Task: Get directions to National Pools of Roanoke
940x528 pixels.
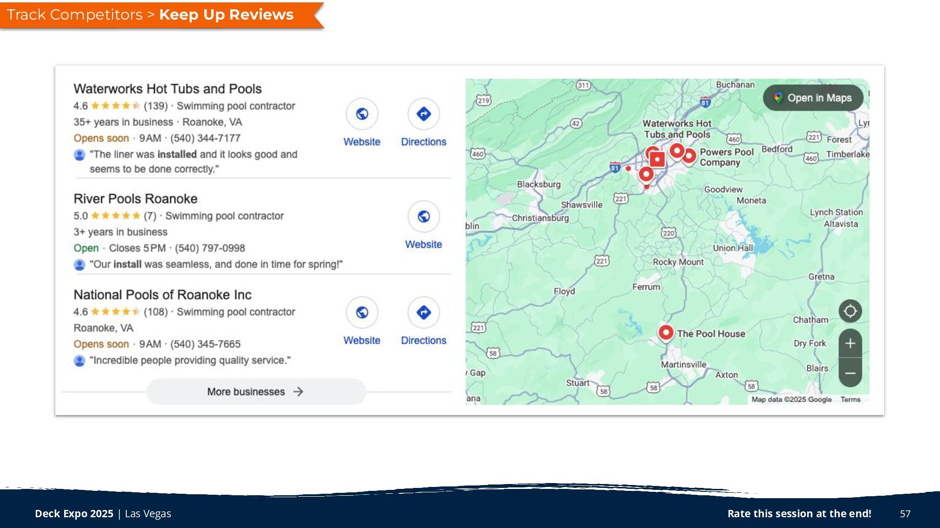Action: pyautogui.click(x=423, y=312)
